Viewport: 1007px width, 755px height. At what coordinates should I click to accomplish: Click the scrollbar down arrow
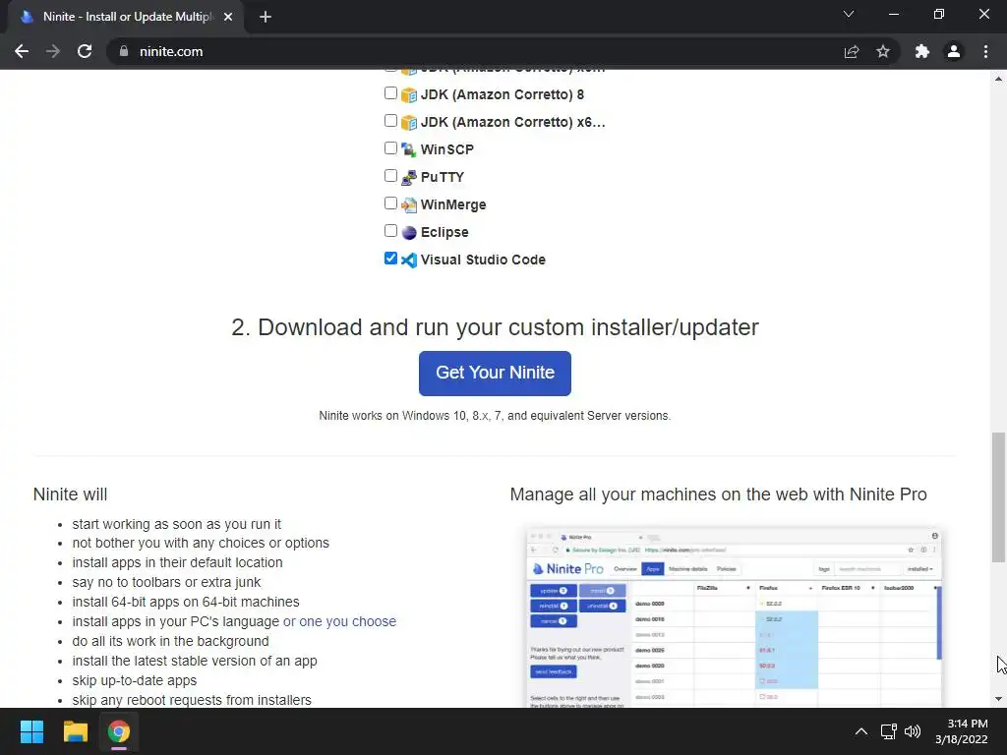coord(998,699)
